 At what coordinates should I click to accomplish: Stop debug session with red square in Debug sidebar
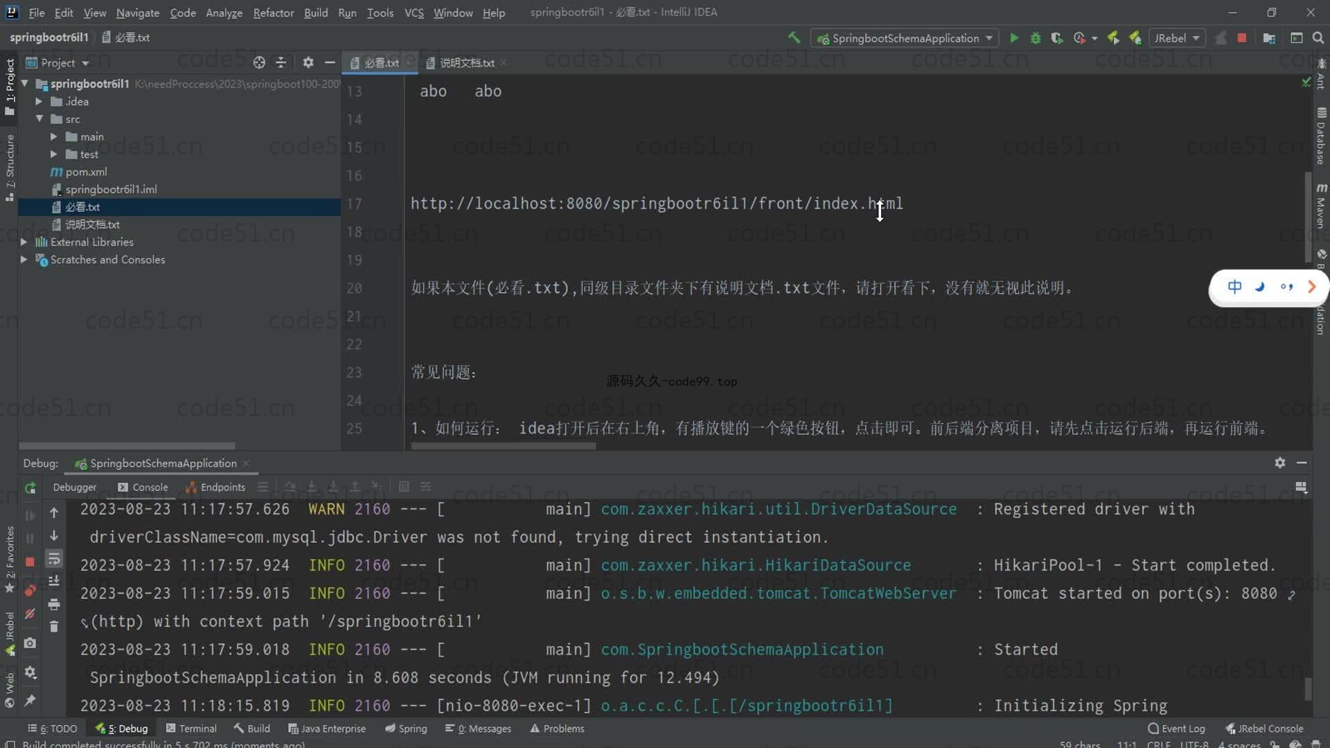pyautogui.click(x=30, y=562)
